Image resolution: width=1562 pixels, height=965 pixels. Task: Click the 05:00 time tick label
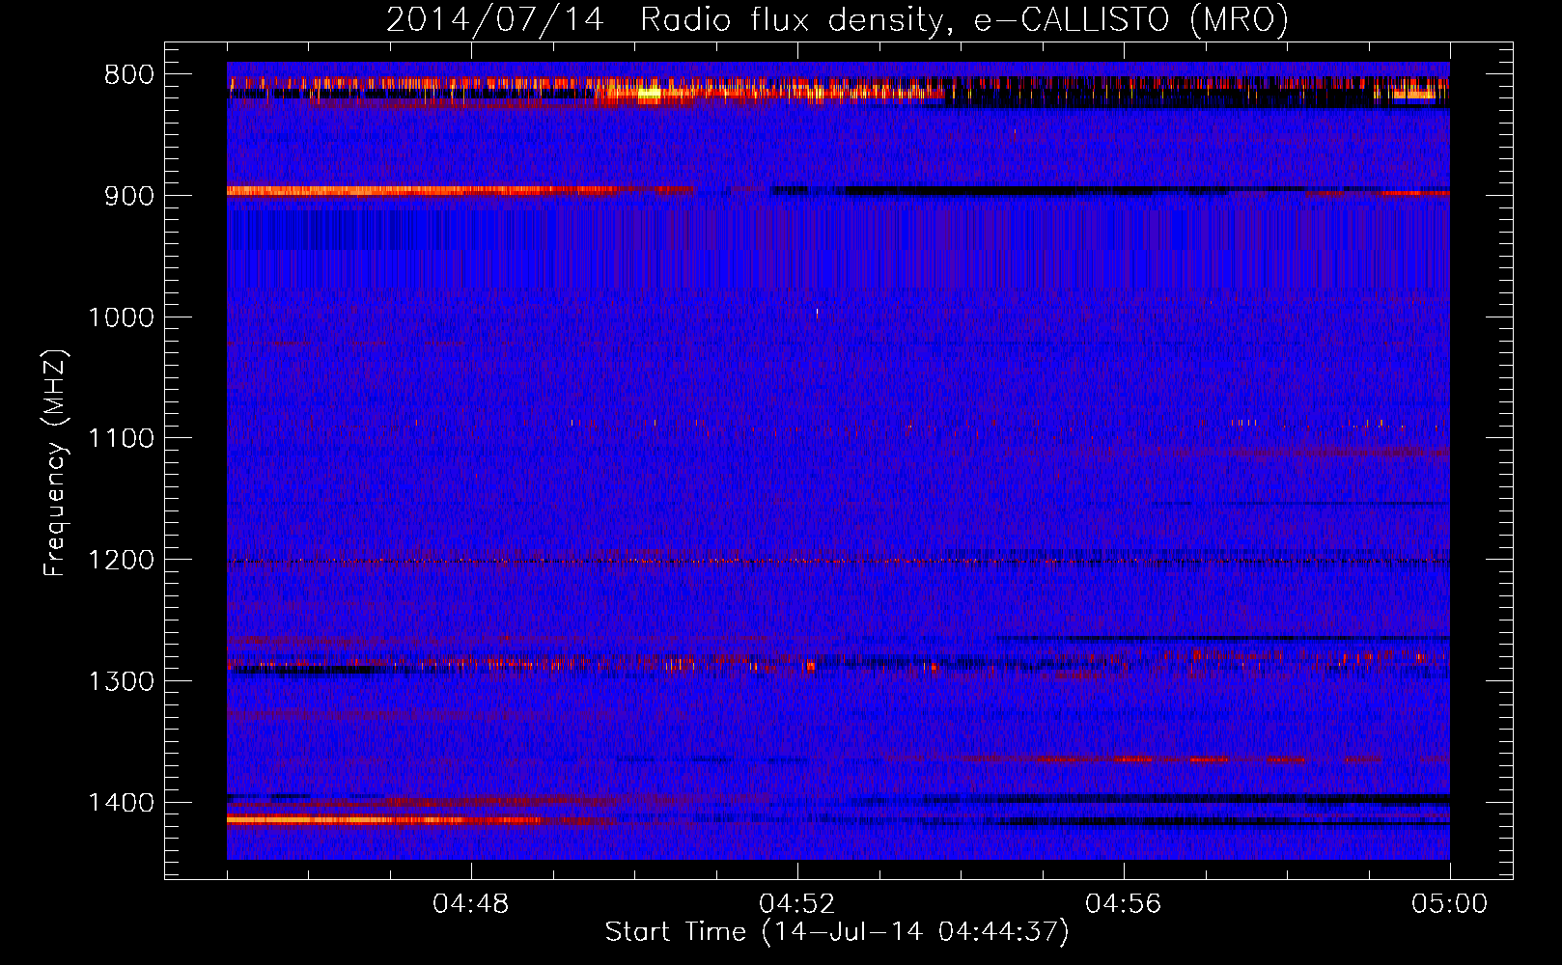coord(1450,904)
